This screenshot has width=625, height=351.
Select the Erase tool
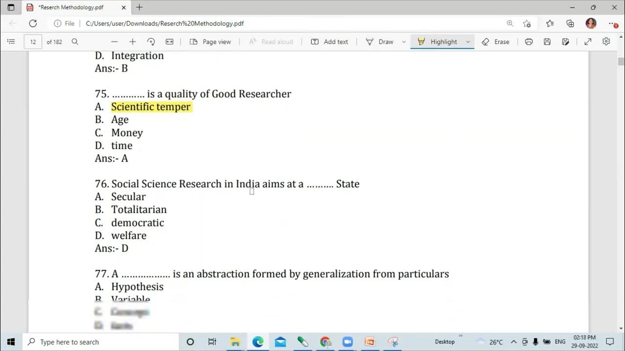pyautogui.click(x=496, y=42)
